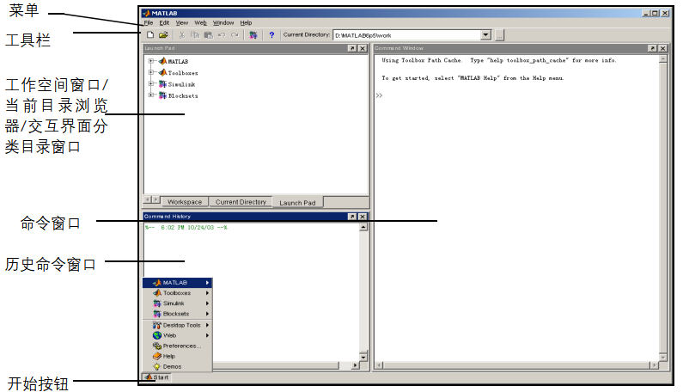683x392 pixels.
Task: Click the Current Directory path field
Action: (407, 35)
